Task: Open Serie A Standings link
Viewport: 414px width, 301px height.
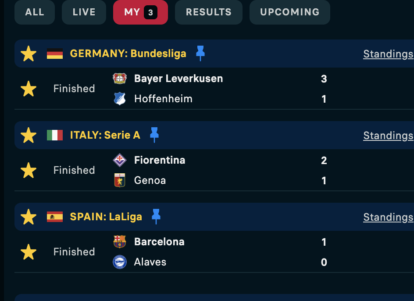Action: [388, 136]
